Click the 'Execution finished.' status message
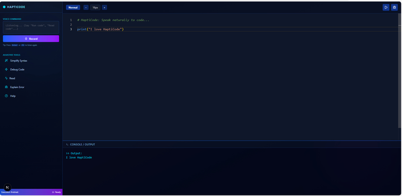The image size is (402, 196). (x=10, y=192)
